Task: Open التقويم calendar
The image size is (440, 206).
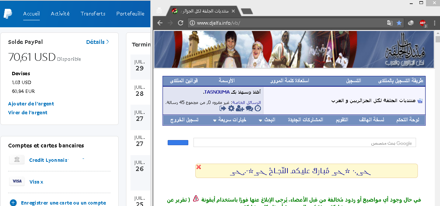Action: (342, 120)
